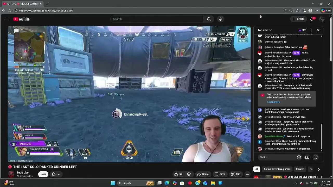
Task: Open the emoji picker in chat
Action: 299,157
